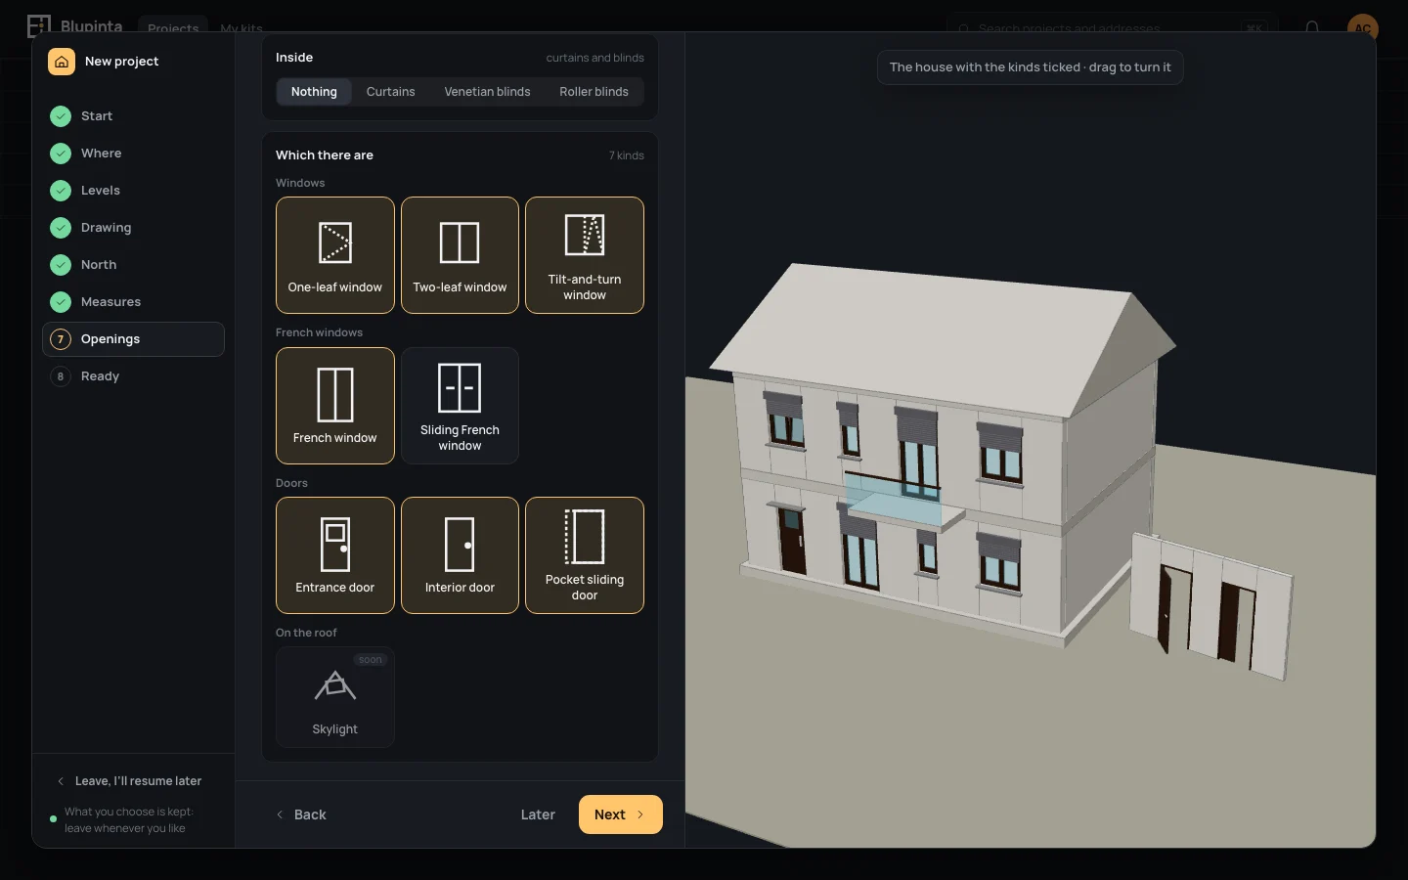1408x880 pixels.
Task: Click the green checkmark beside North
Action: click(61, 265)
